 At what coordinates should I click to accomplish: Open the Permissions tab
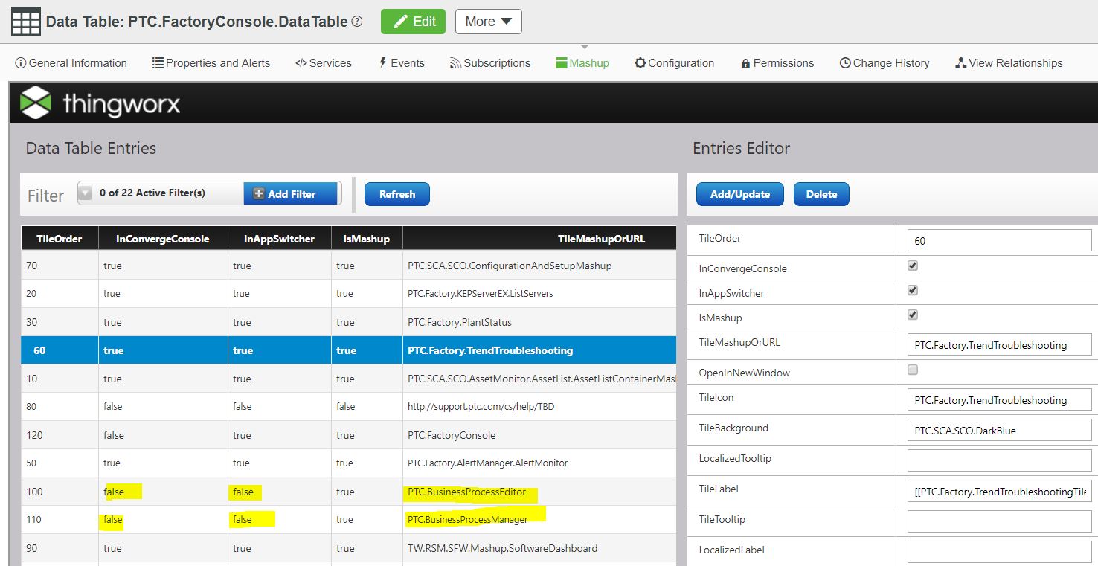click(777, 63)
